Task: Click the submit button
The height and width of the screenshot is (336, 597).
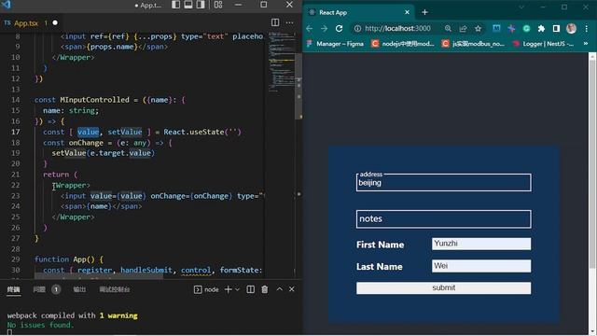Action: click(x=444, y=288)
